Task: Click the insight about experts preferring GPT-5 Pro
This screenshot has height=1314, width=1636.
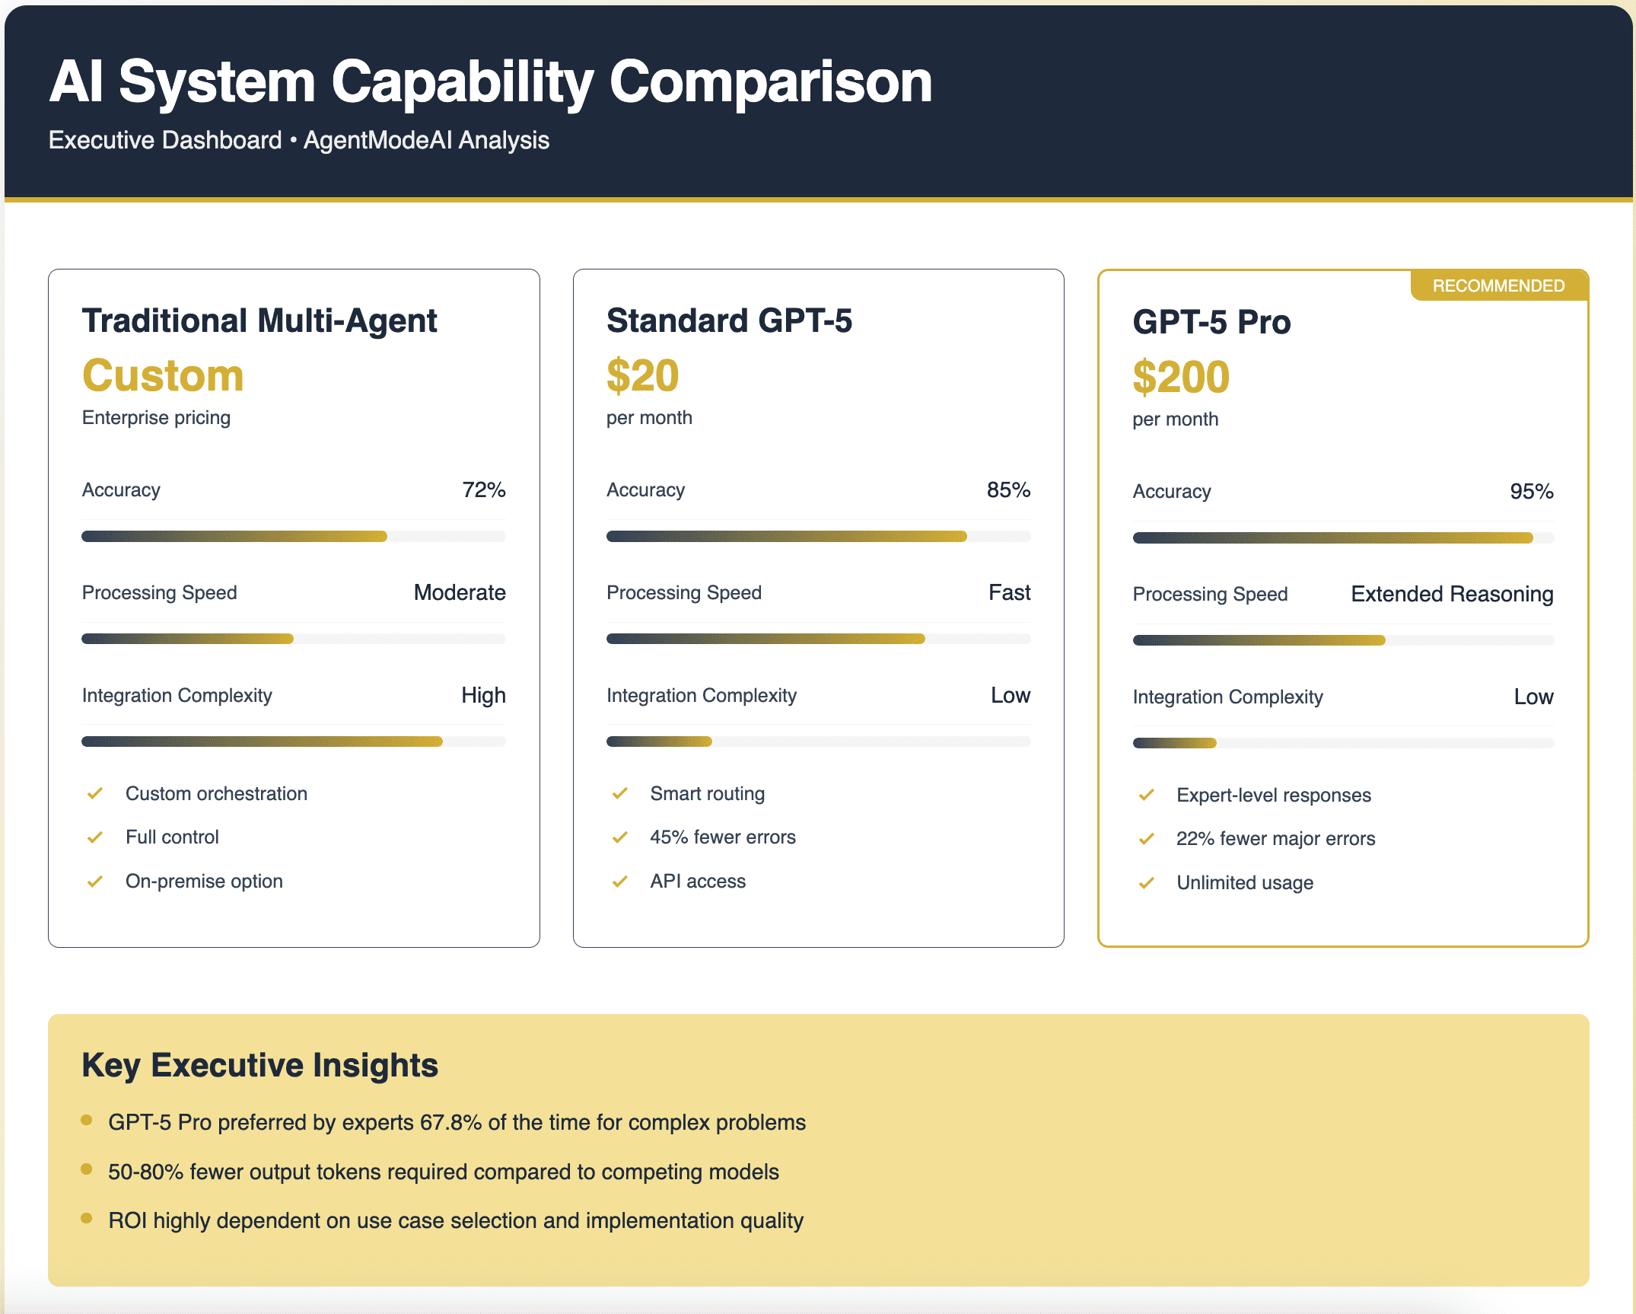Action: coord(457,1123)
